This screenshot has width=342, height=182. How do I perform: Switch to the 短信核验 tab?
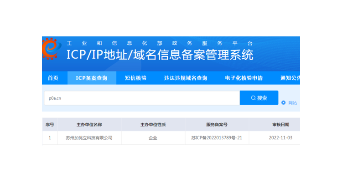click(x=136, y=78)
